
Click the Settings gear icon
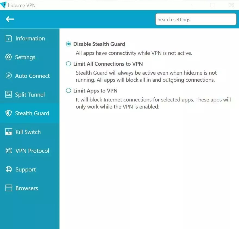tap(8, 57)
